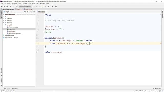Open Settings via the wrench icon
The width and height of the screenshot is (164, 92).
[49, 6]
